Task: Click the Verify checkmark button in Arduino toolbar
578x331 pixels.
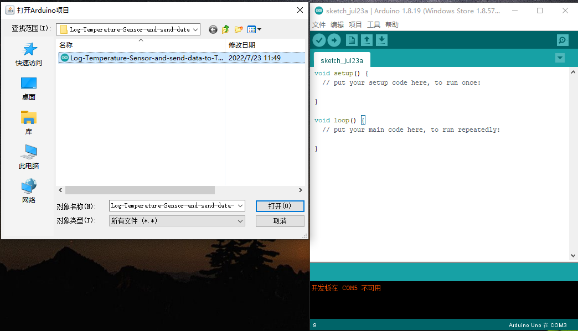Action: [x=319, y=40]
